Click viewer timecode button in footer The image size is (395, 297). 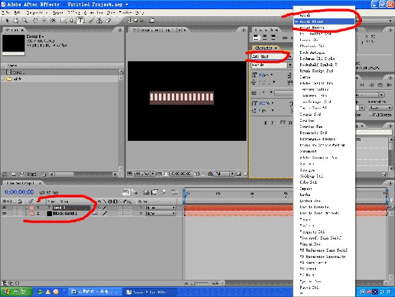click(x=181, y=174)
